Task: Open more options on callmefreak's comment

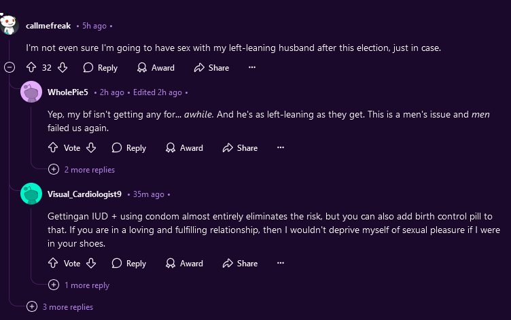Action: tap(252, 67)
